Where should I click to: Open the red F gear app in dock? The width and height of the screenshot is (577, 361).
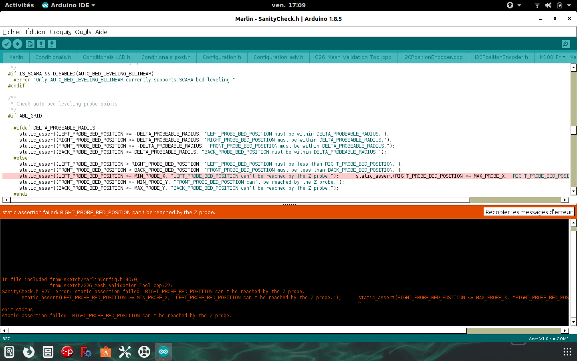point(86,352)
